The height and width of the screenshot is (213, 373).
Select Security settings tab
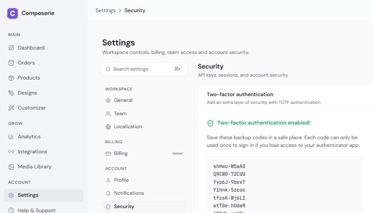pos(144,207)
